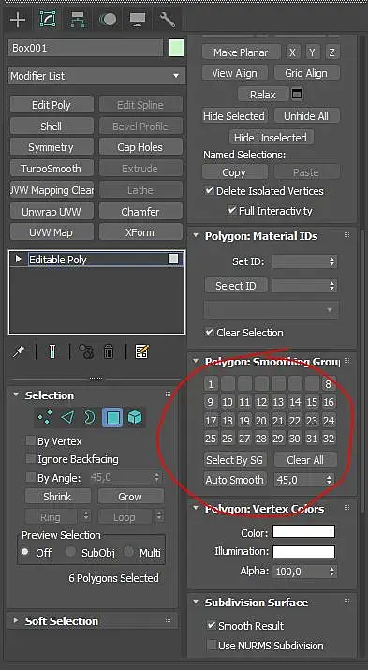Open the vertex Color swatch
Screen dimensions: 368x670
(x=304, y=532)
